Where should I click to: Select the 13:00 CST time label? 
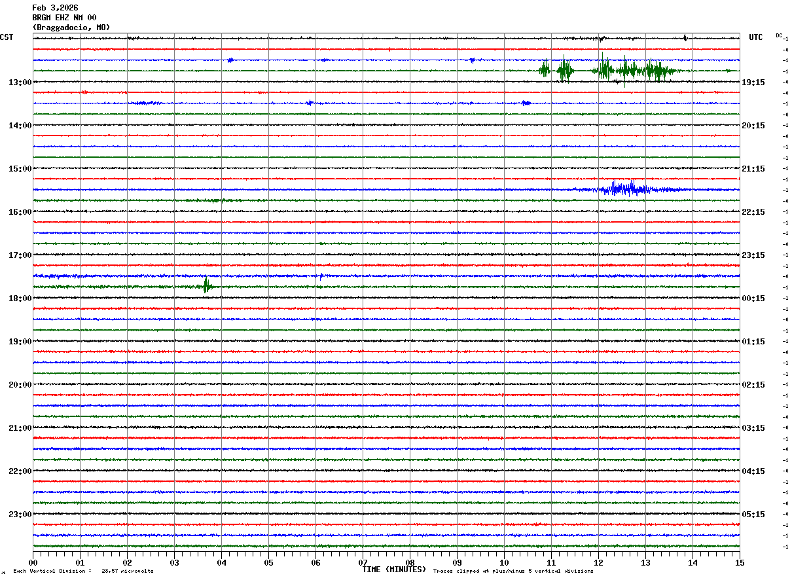[20, 82]
